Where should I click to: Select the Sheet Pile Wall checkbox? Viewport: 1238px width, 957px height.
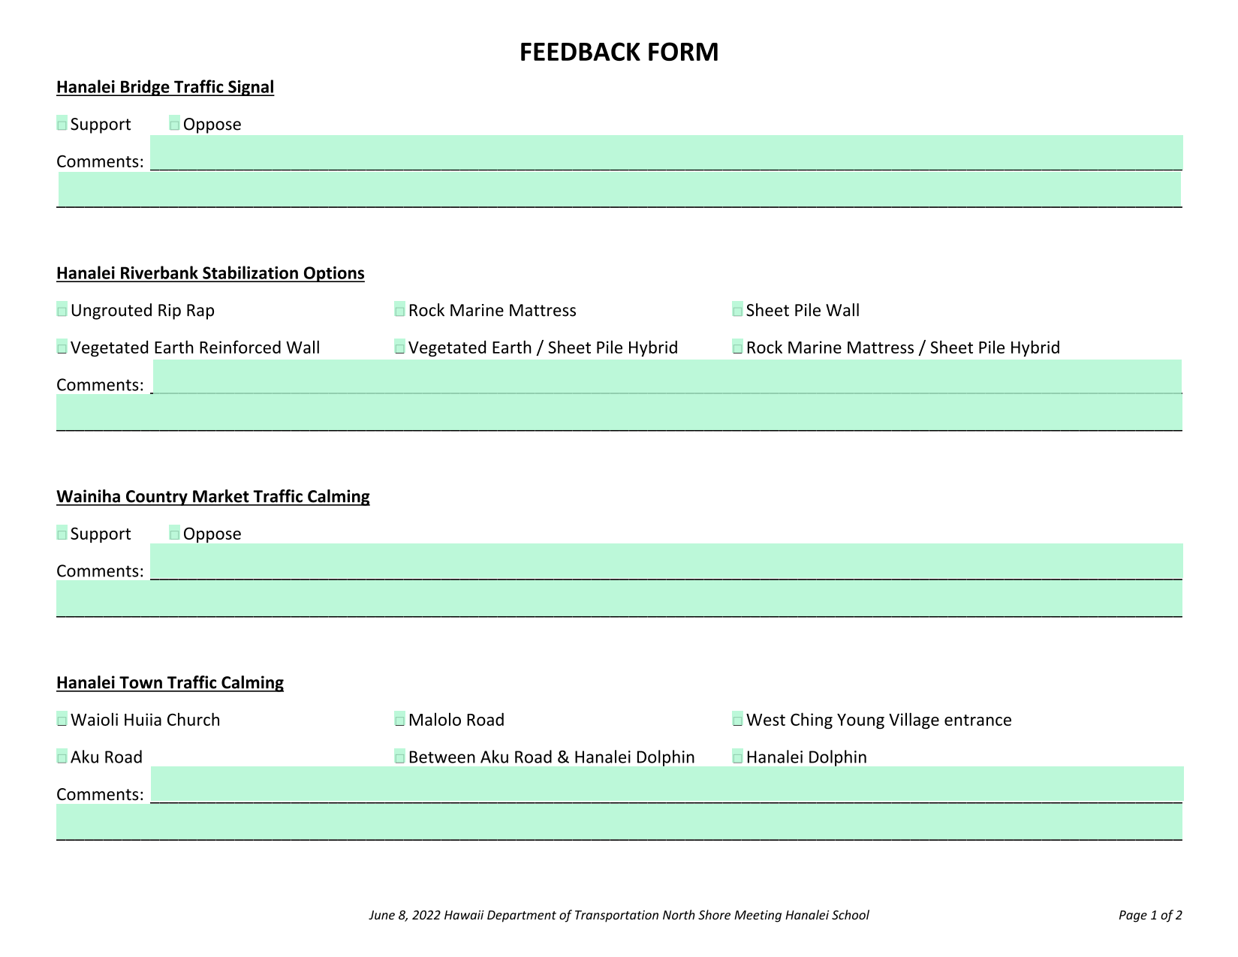(738, 309)
